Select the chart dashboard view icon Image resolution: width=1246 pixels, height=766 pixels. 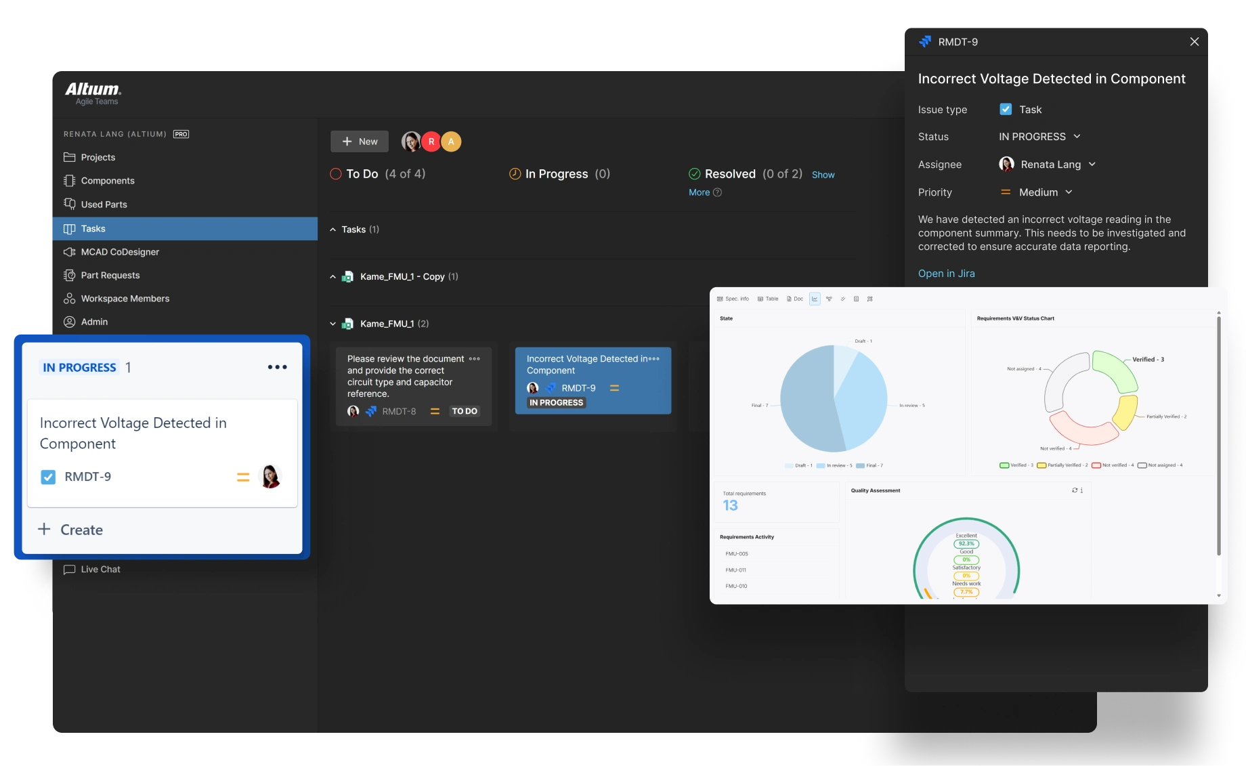coord(815,299)
